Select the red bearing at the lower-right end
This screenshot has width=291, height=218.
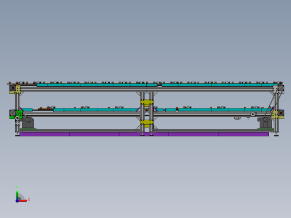281,113
